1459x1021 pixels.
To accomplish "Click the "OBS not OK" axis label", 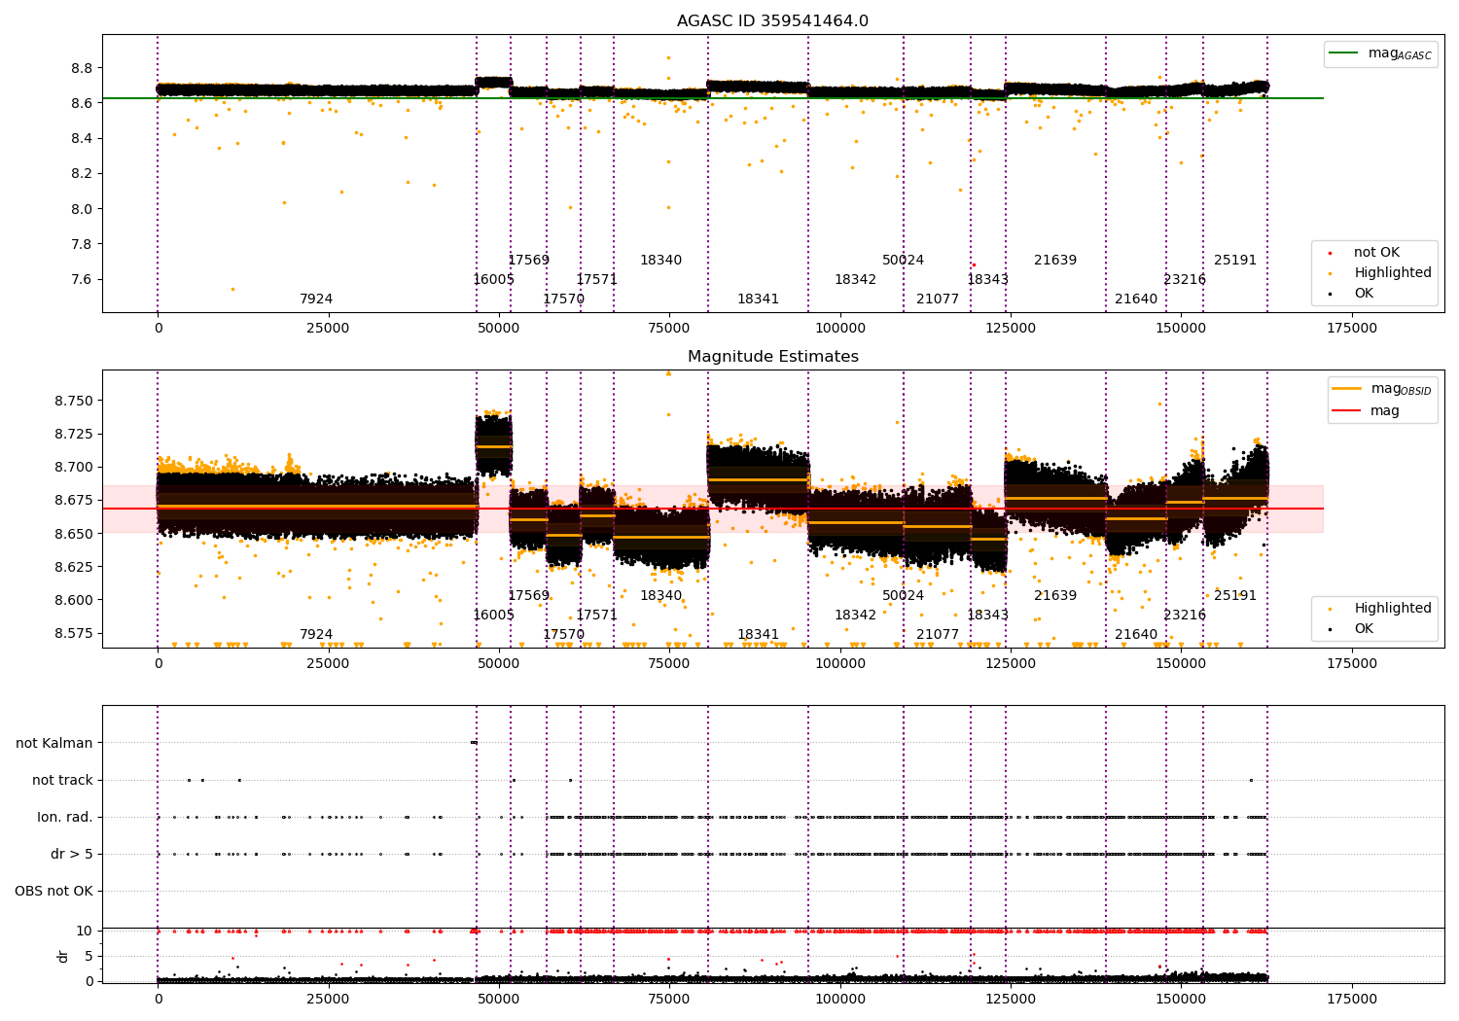I will 53,891.
